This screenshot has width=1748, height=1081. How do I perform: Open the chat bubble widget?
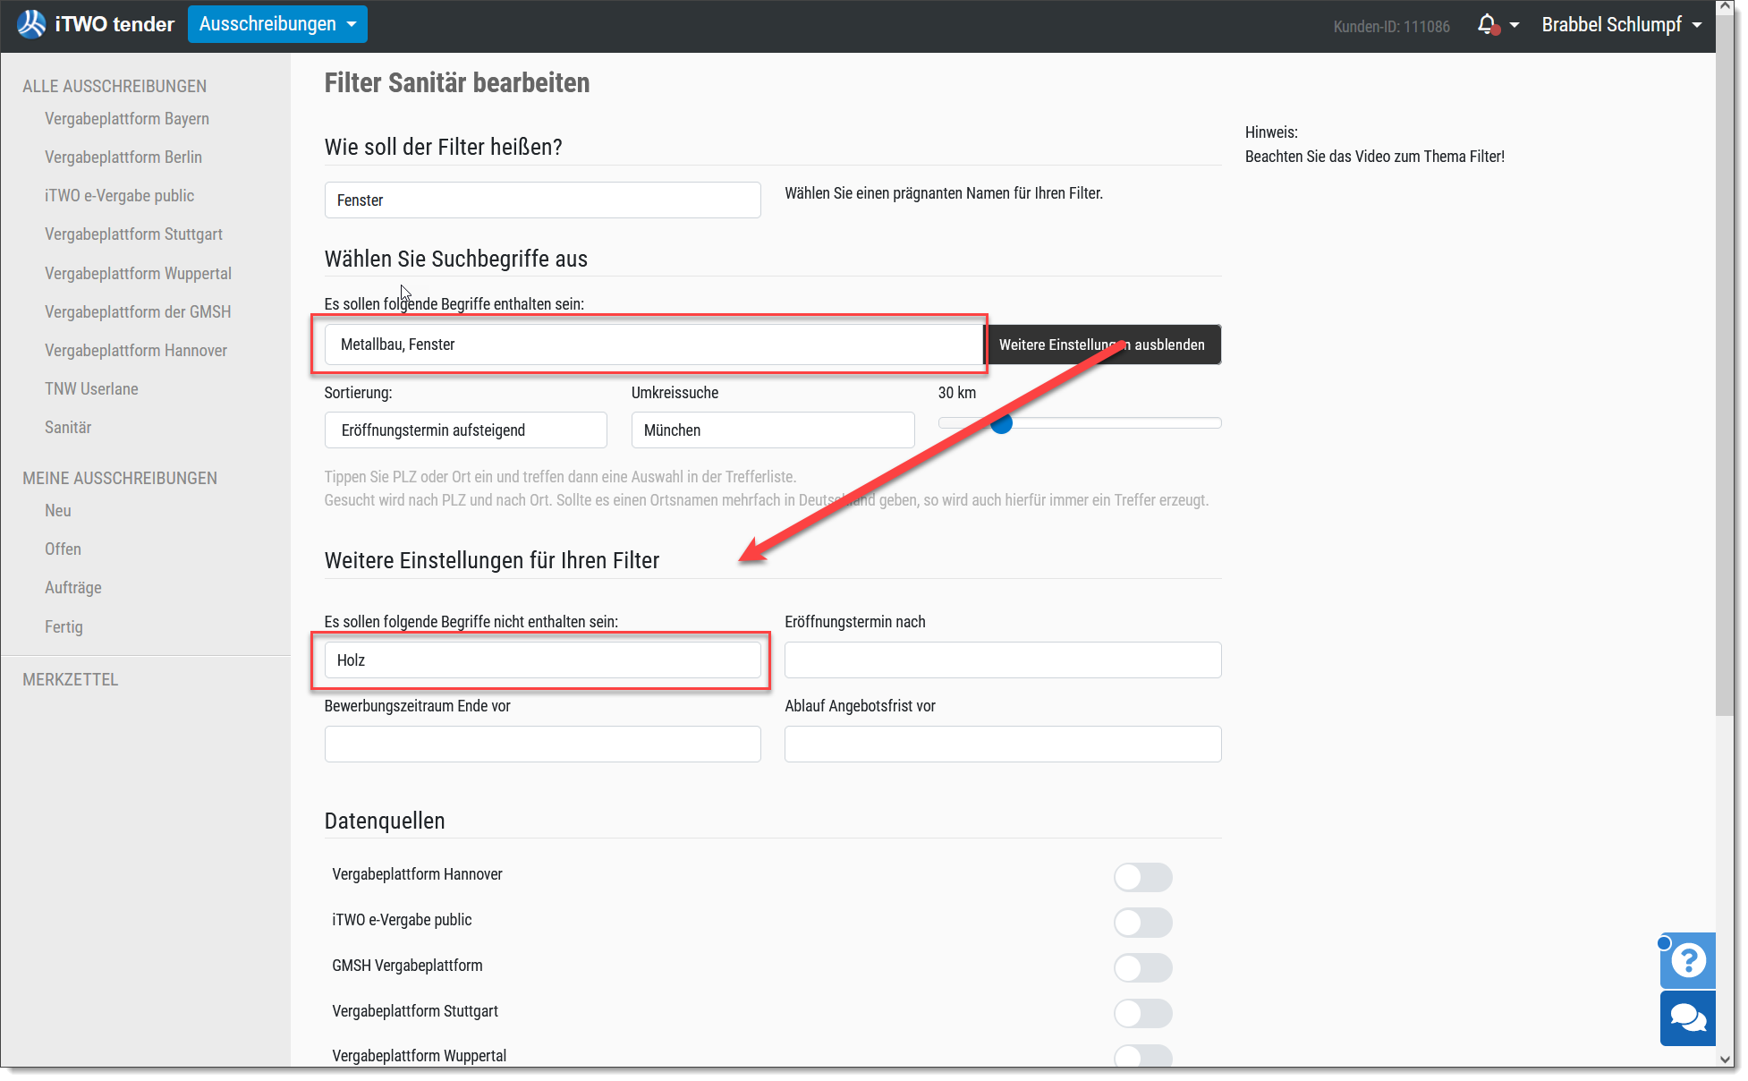[x=1687, y=1018]
